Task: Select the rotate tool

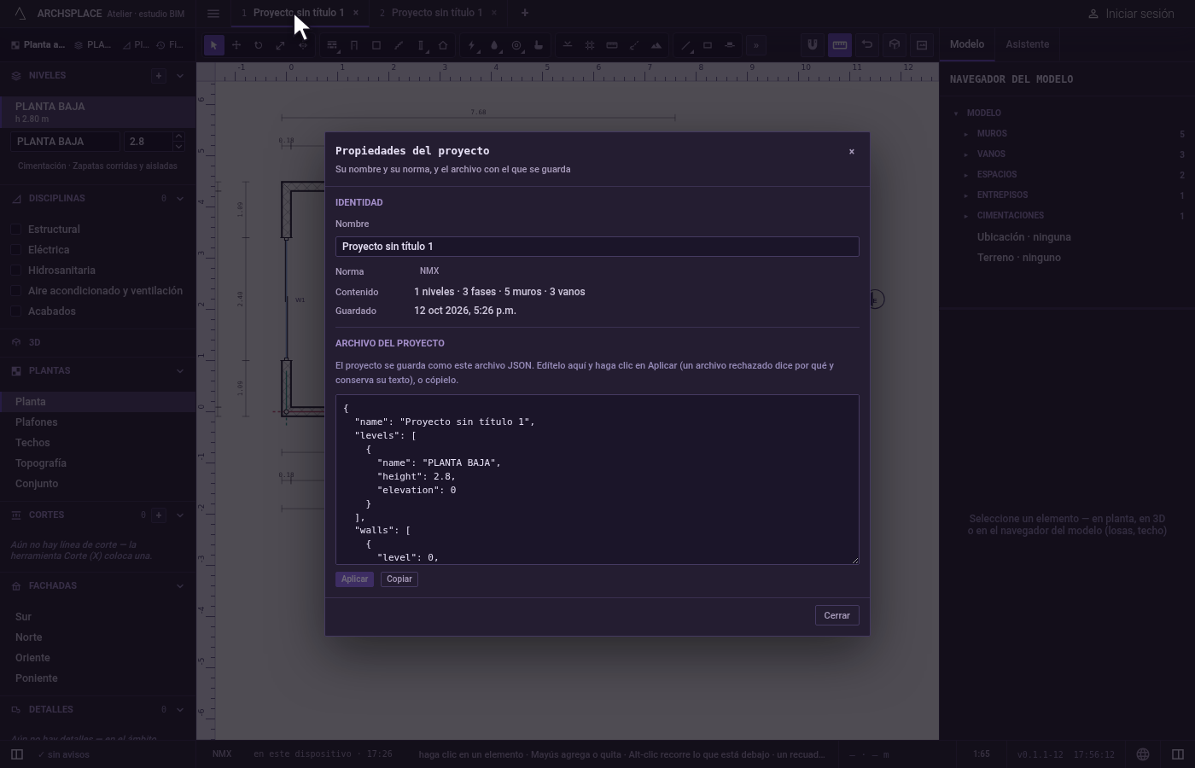Action: point(258,45)
